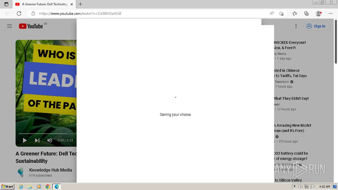The width and height of the screenshot is (338, 190).
Task: View site information lock icon
Action: click(x=33, y=13)
